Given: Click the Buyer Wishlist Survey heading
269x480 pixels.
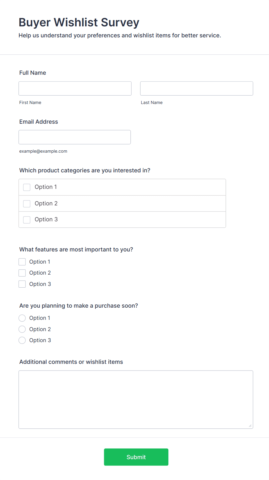Looking at the screenshot, I should tap(79, 22).
